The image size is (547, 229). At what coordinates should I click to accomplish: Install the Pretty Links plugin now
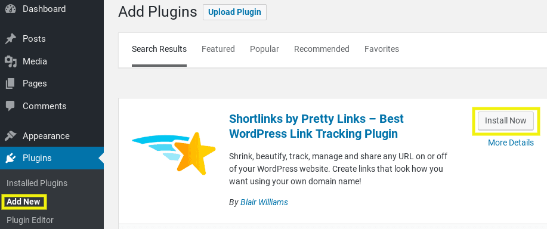pyautogui.click(x=505, y=120)
